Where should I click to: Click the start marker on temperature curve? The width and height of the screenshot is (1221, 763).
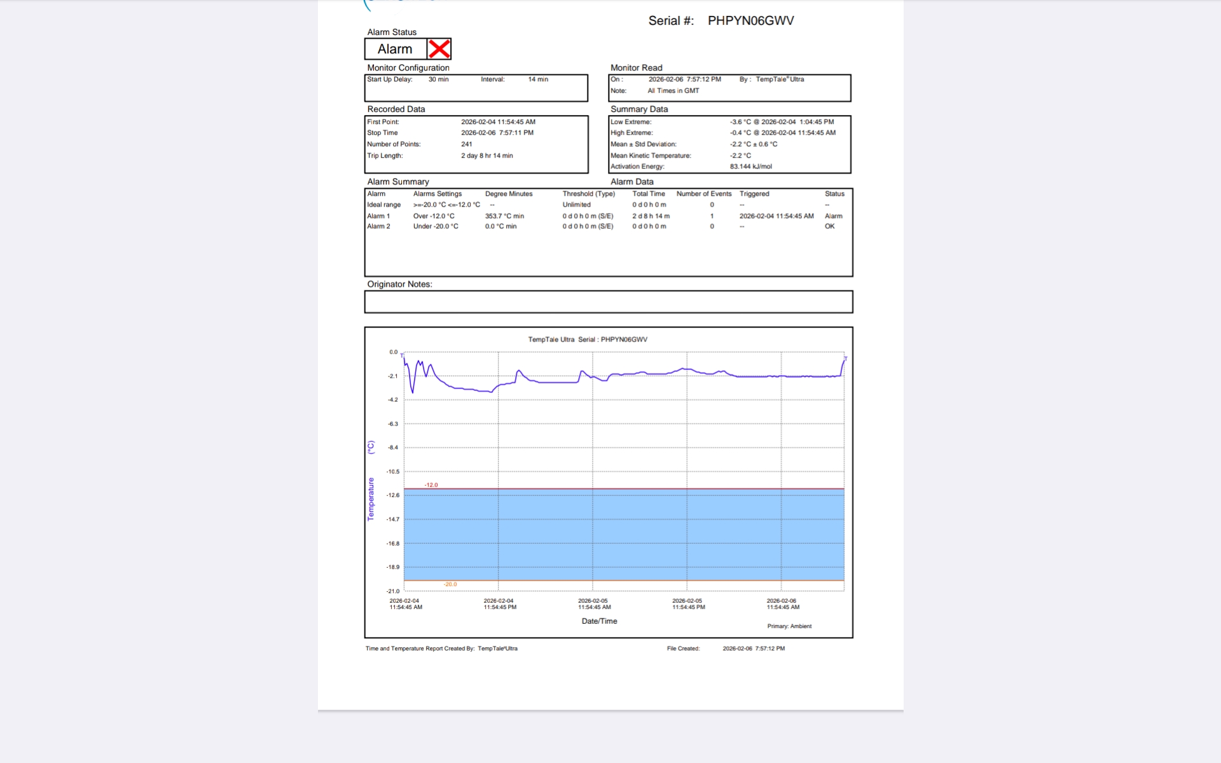(x=403, y=355)
